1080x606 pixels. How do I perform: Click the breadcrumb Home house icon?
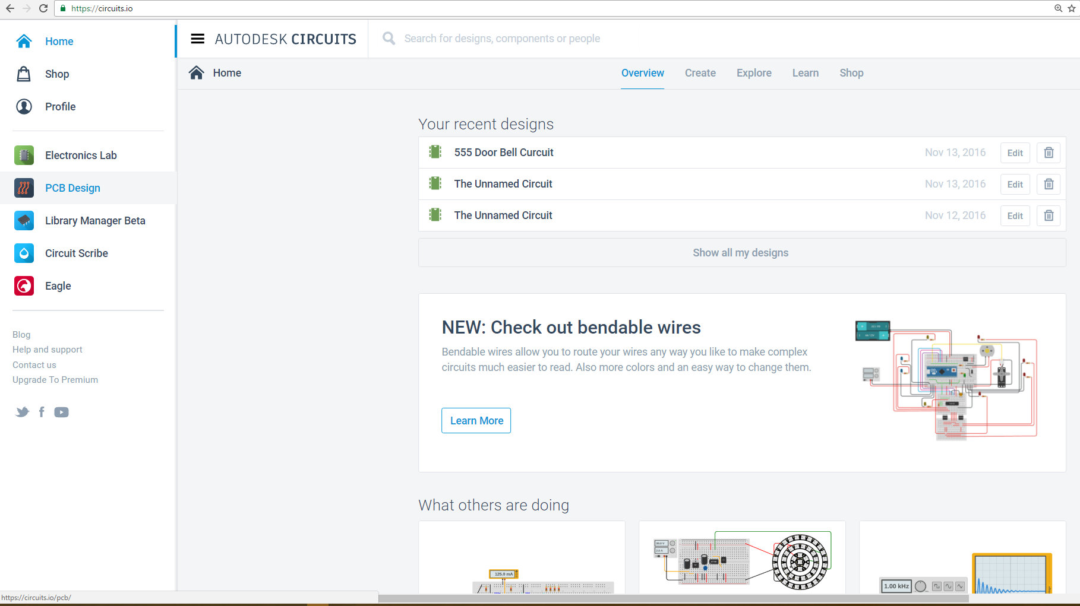[197, 72]
